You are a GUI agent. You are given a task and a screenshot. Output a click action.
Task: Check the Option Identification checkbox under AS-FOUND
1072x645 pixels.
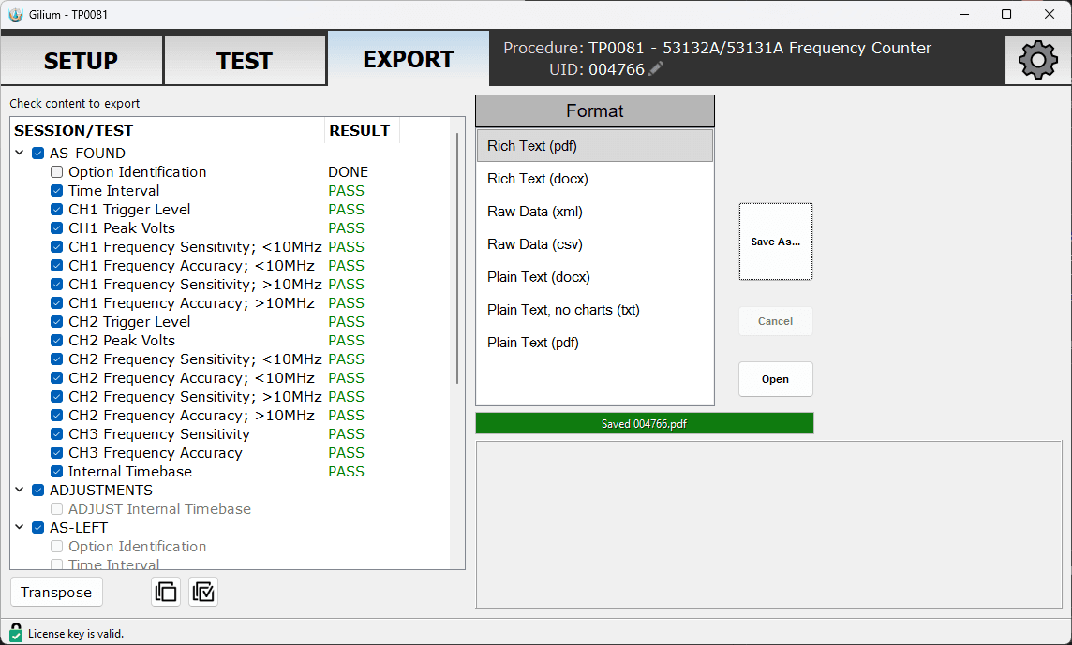click(57, 172)
